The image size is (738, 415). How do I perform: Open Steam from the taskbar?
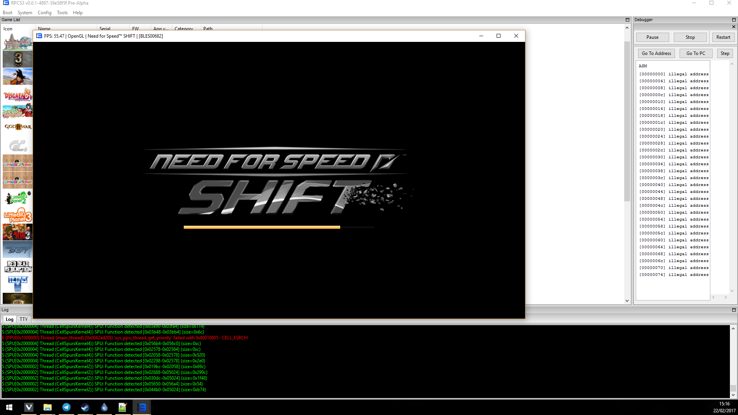coord(85,407)
